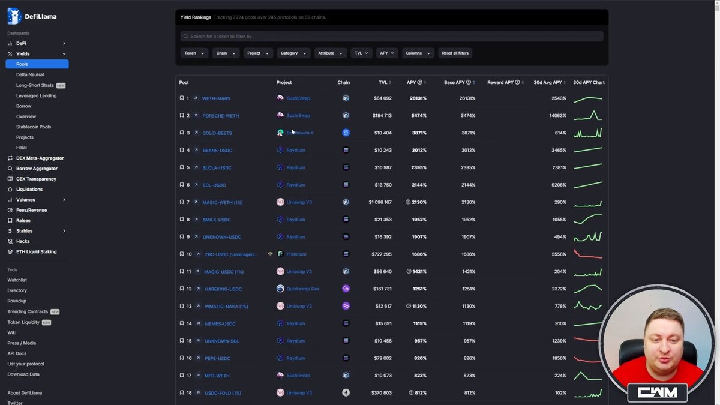Screen dimensions: 720x405
Task: Click Polygon chain icon in HAREKING-USDC row
Action: pos(346,289)
